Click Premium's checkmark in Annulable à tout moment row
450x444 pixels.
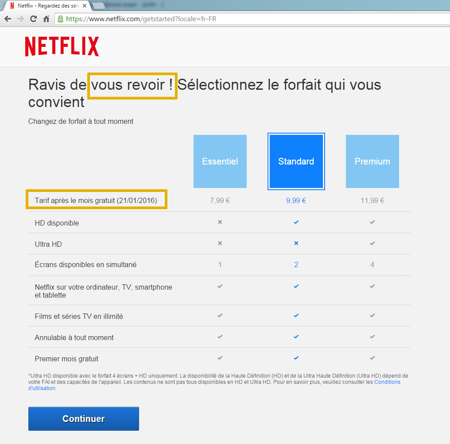(372, 337)
